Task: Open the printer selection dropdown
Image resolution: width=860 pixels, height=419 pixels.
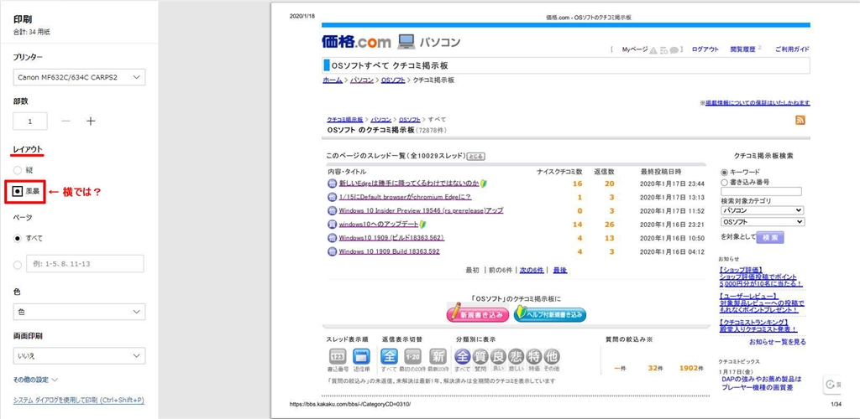Action: pos(79,77)
